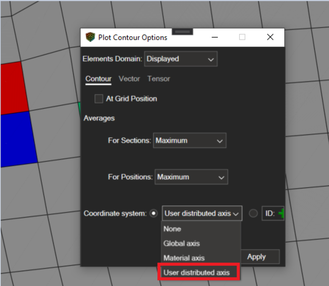Choose User distributed axis in the list
This screenshot has height=286, width=329.
point(197,272)
